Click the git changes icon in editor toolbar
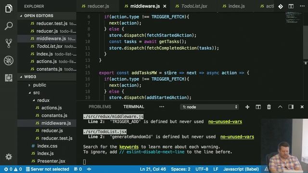The width and height of the screenshot is (308, 173). coord(281,6)
